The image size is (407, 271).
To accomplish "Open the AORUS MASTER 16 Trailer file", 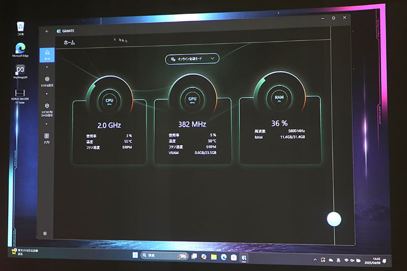I will coord(20,97).
